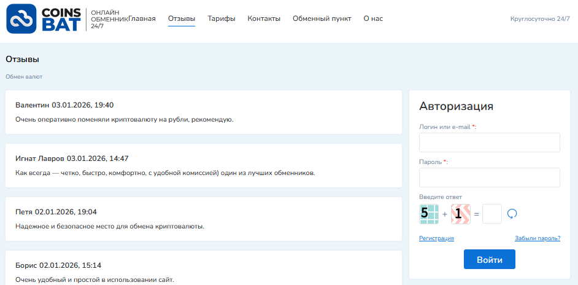Navigate to Контакты
Screen dimensions: 578x285
[x=264, y=18]
